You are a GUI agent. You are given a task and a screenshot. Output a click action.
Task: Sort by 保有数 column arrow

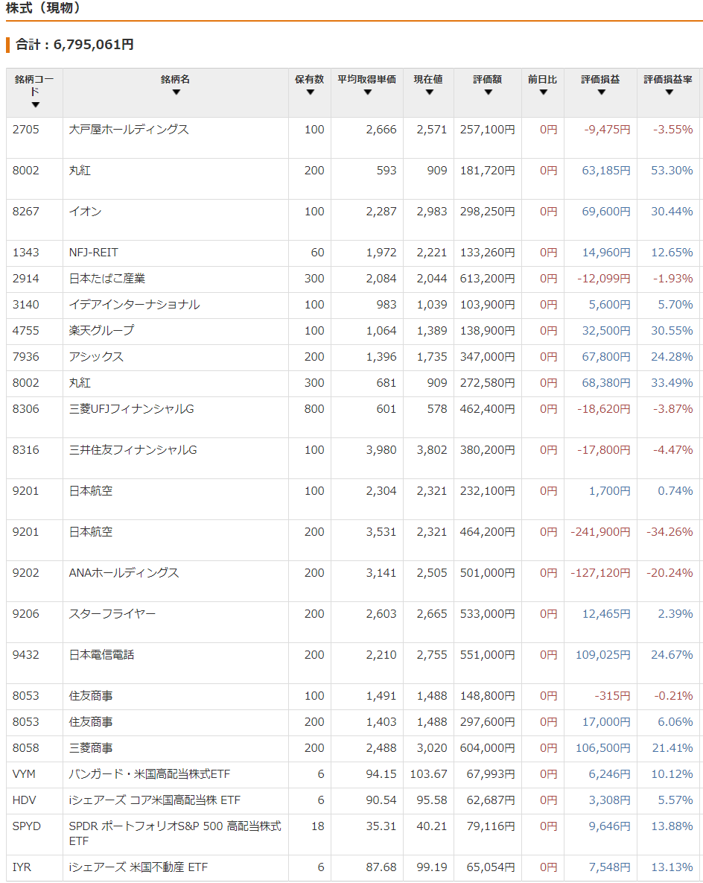click(x=310, y=92)
